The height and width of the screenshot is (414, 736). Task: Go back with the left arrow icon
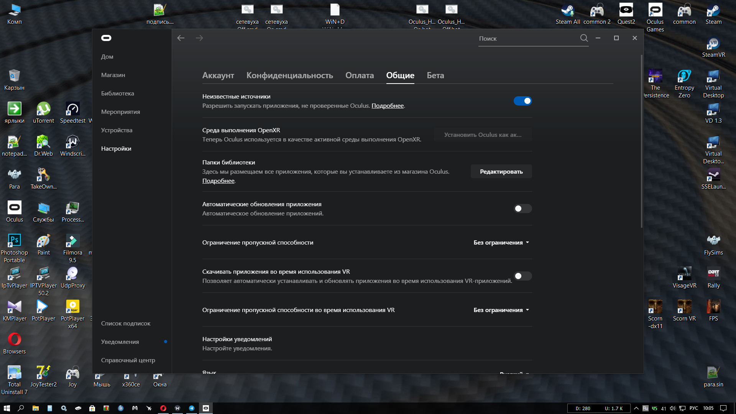(181, 38)
